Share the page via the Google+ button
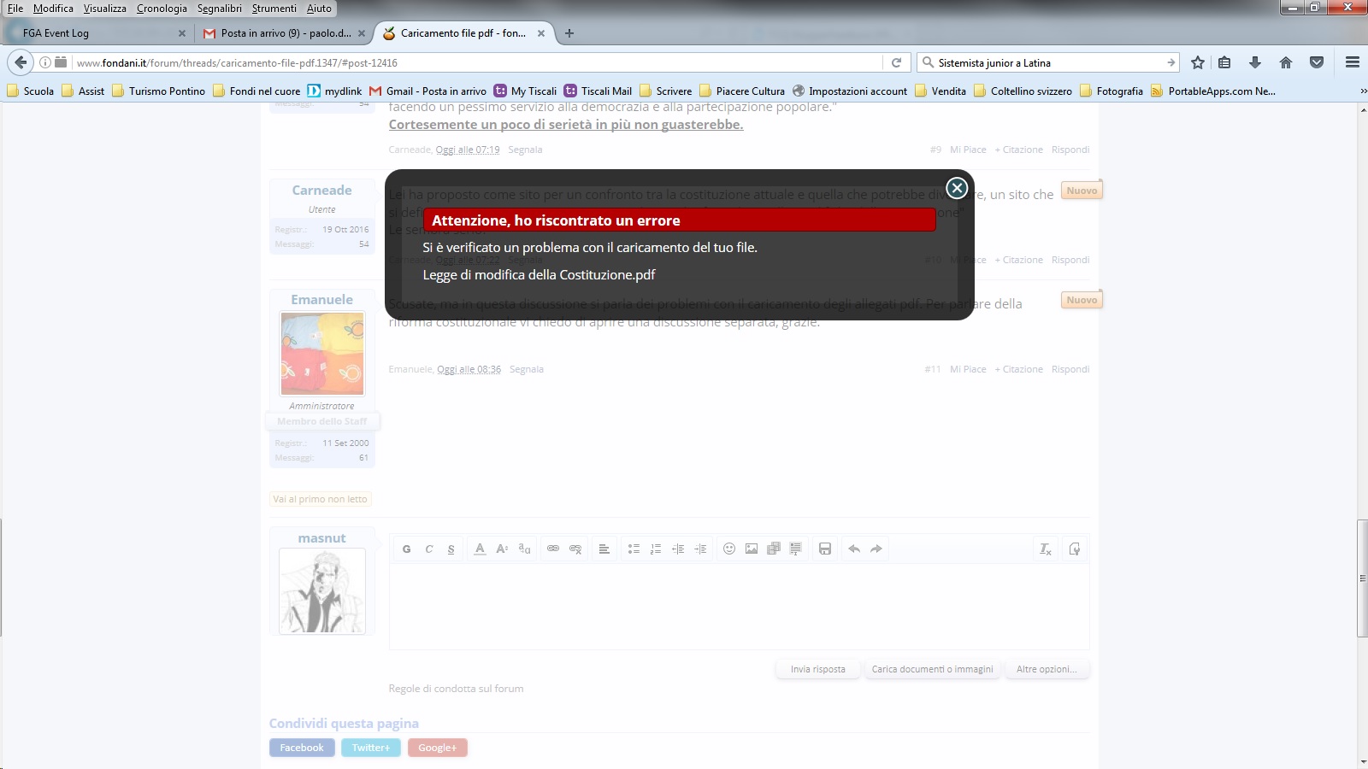1368x769 pixels. click(437, 748)
